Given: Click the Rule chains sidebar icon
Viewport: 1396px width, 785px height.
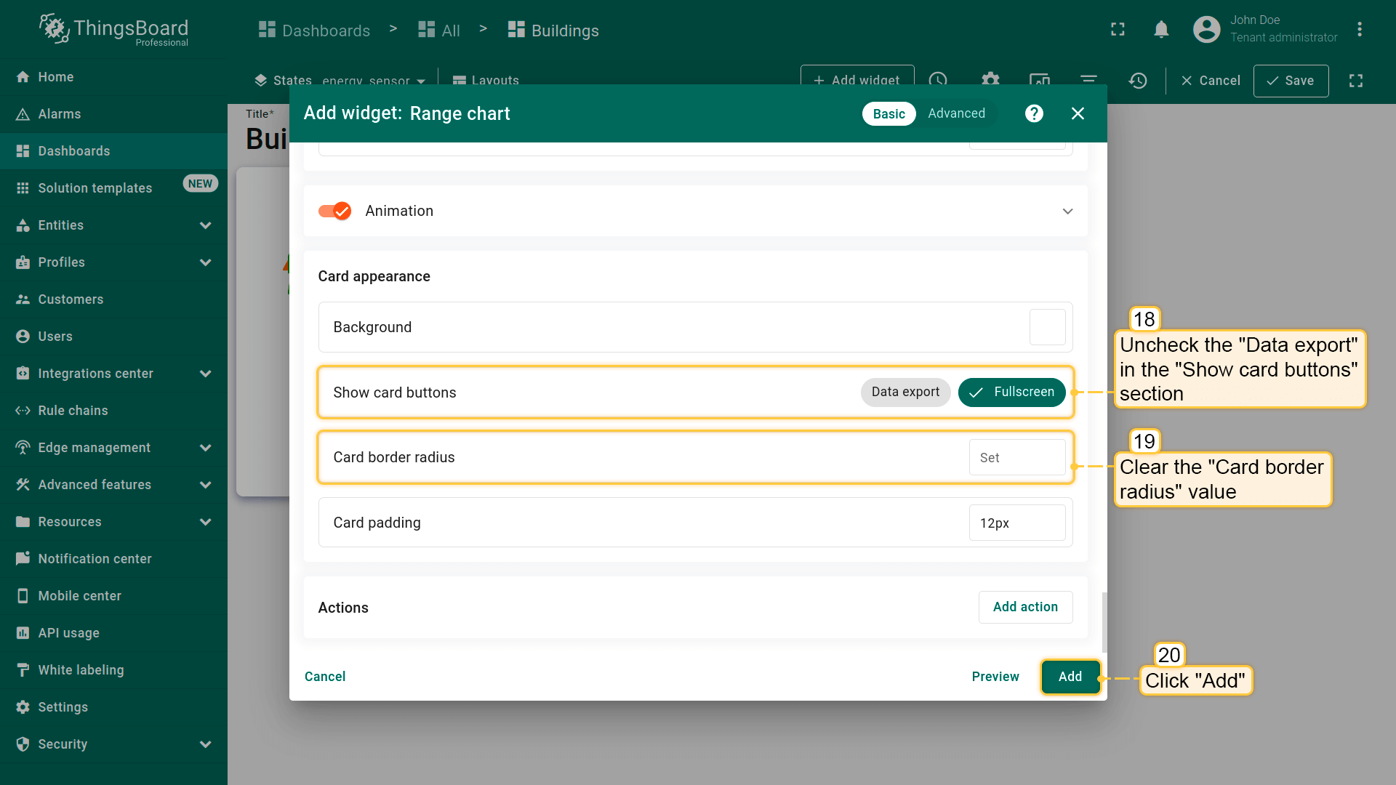Looking at the screenshot, I should [23, 411].
